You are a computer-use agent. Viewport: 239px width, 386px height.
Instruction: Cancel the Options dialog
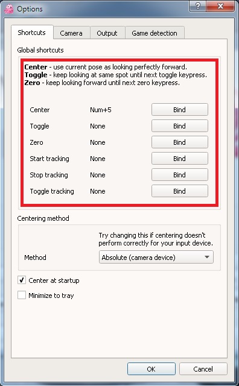[203, 369]
